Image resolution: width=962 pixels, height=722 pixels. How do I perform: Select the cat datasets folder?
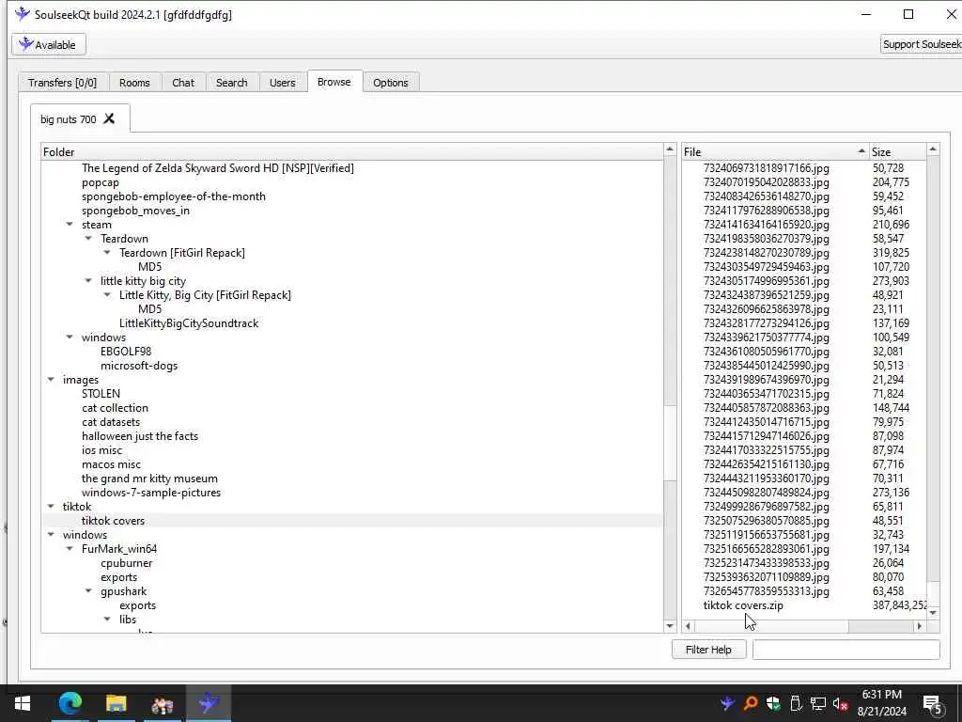point(111,422)
